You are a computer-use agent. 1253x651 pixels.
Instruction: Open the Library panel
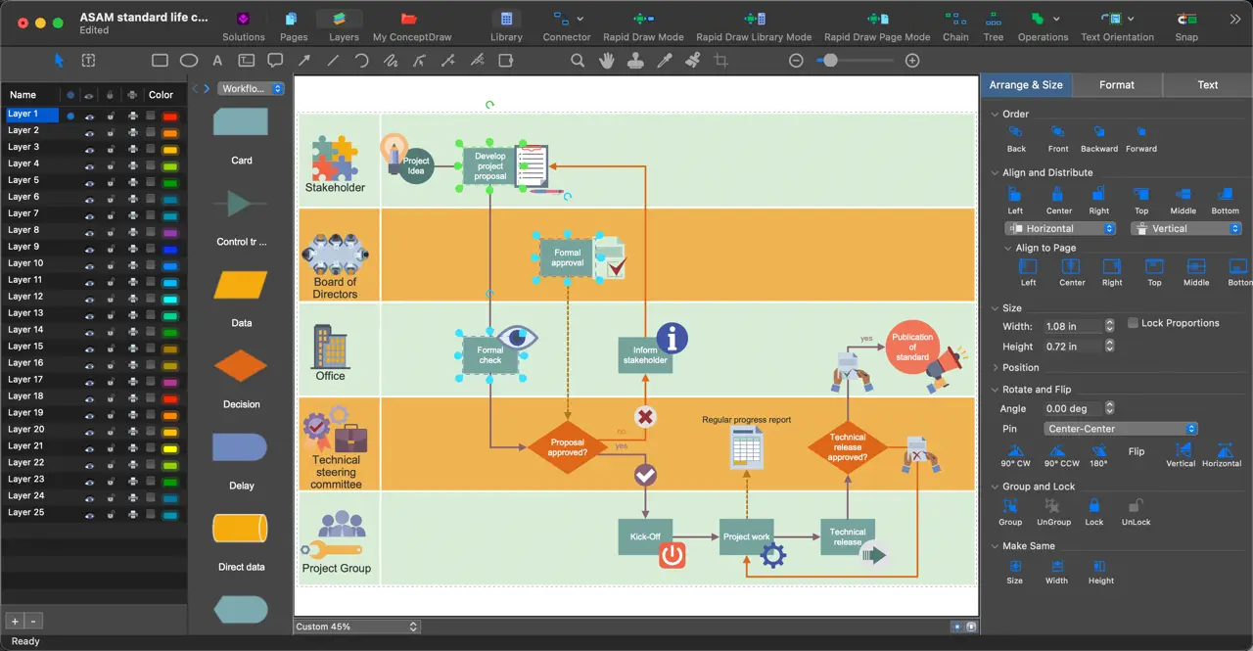pyautogui.click(x=506, y=26)
